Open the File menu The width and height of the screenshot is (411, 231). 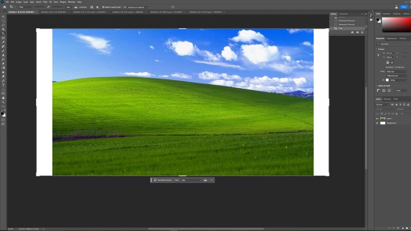pos(7,2)
